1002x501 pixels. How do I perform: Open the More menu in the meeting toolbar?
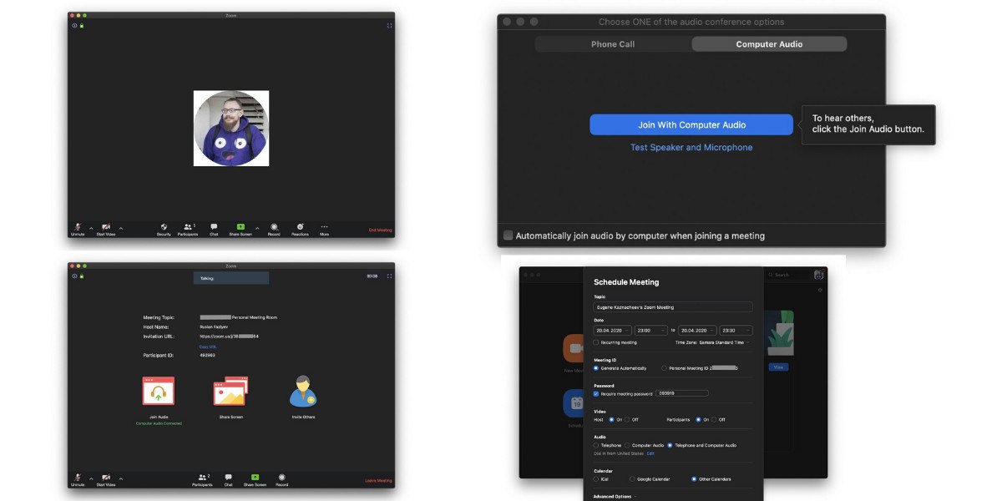(324, 230)
